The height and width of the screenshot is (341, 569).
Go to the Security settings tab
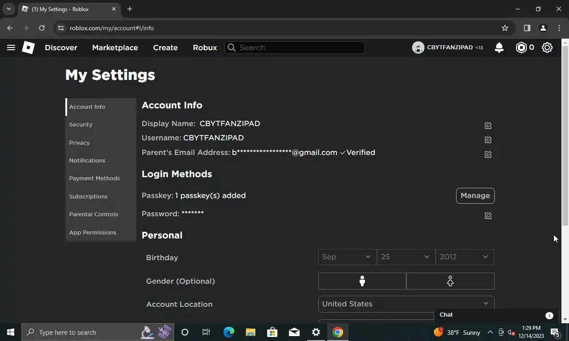[101, 125]
